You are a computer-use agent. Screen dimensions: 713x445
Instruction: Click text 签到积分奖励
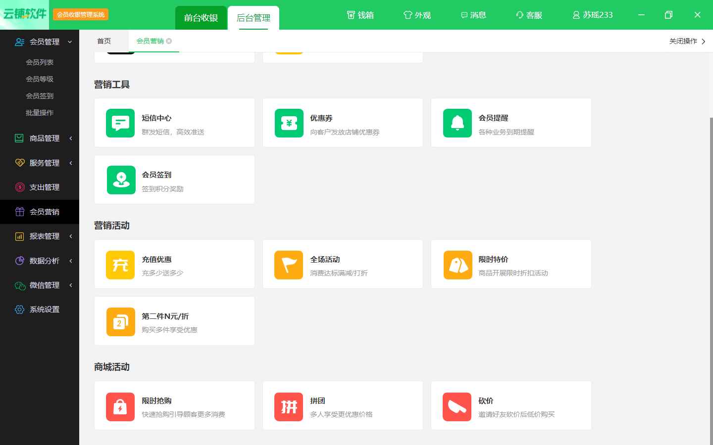coord(162,189)
